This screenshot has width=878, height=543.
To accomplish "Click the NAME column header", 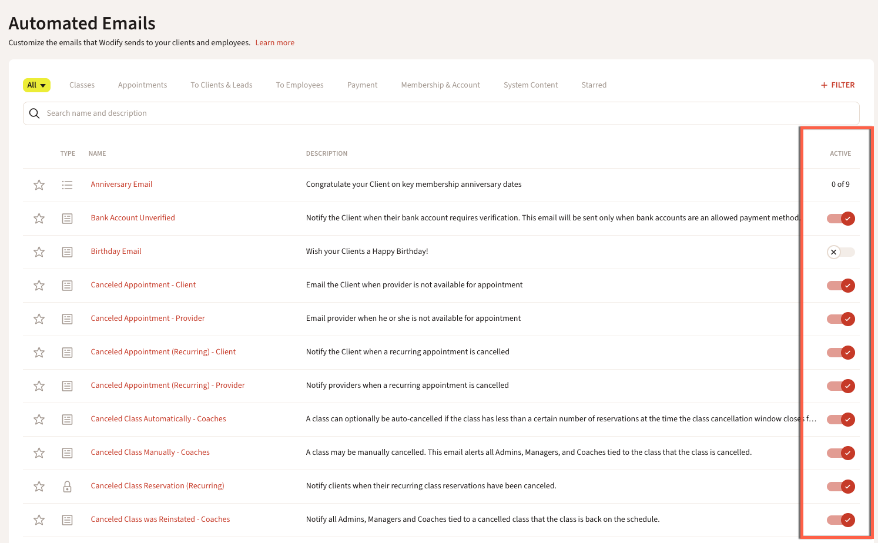I will tap(97, 154).
